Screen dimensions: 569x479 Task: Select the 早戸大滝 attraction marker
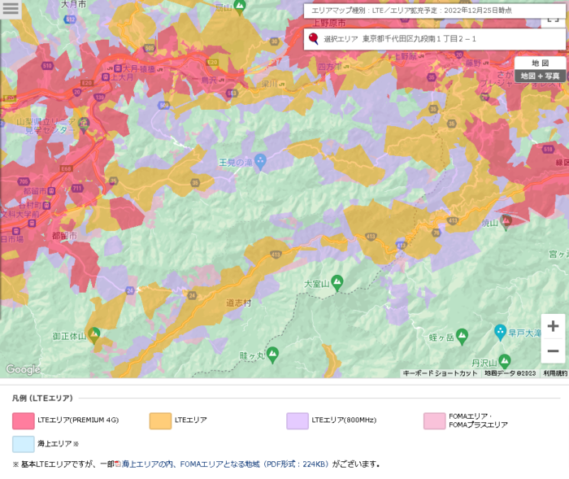500,333
